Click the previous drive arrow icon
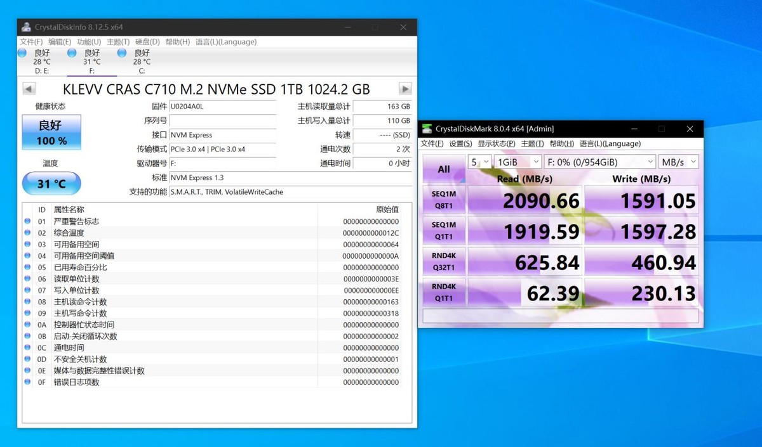 point(28,89)
